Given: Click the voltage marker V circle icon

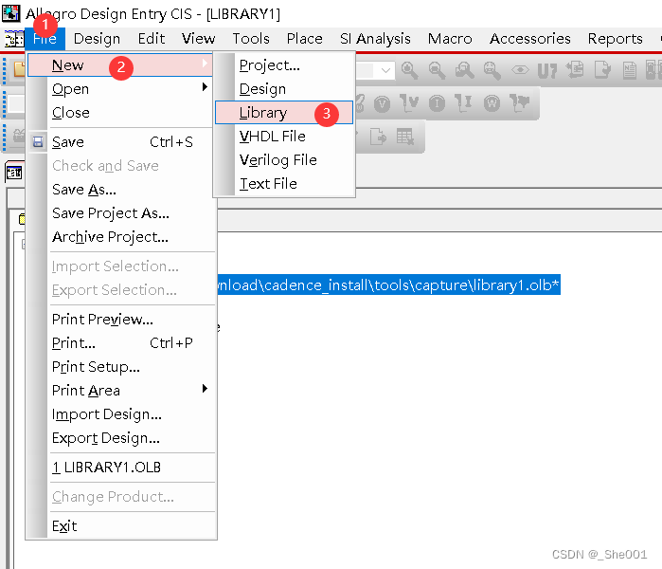Looking at the screenshot, I should tap(382, 103).
